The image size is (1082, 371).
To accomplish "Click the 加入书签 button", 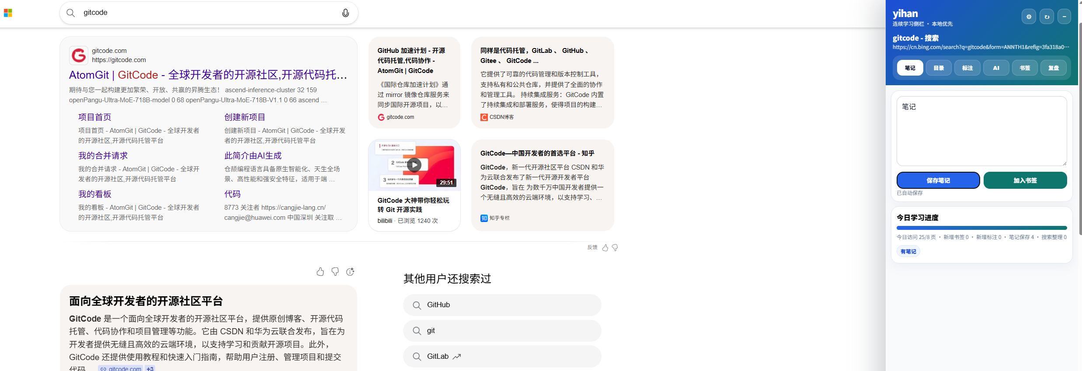I will (x=1025, y=180).
